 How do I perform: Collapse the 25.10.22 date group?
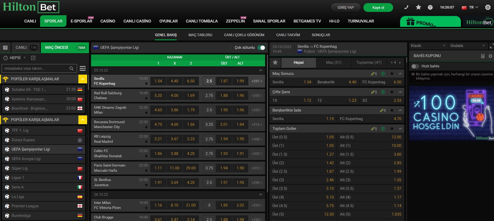[x=260, y=70]
